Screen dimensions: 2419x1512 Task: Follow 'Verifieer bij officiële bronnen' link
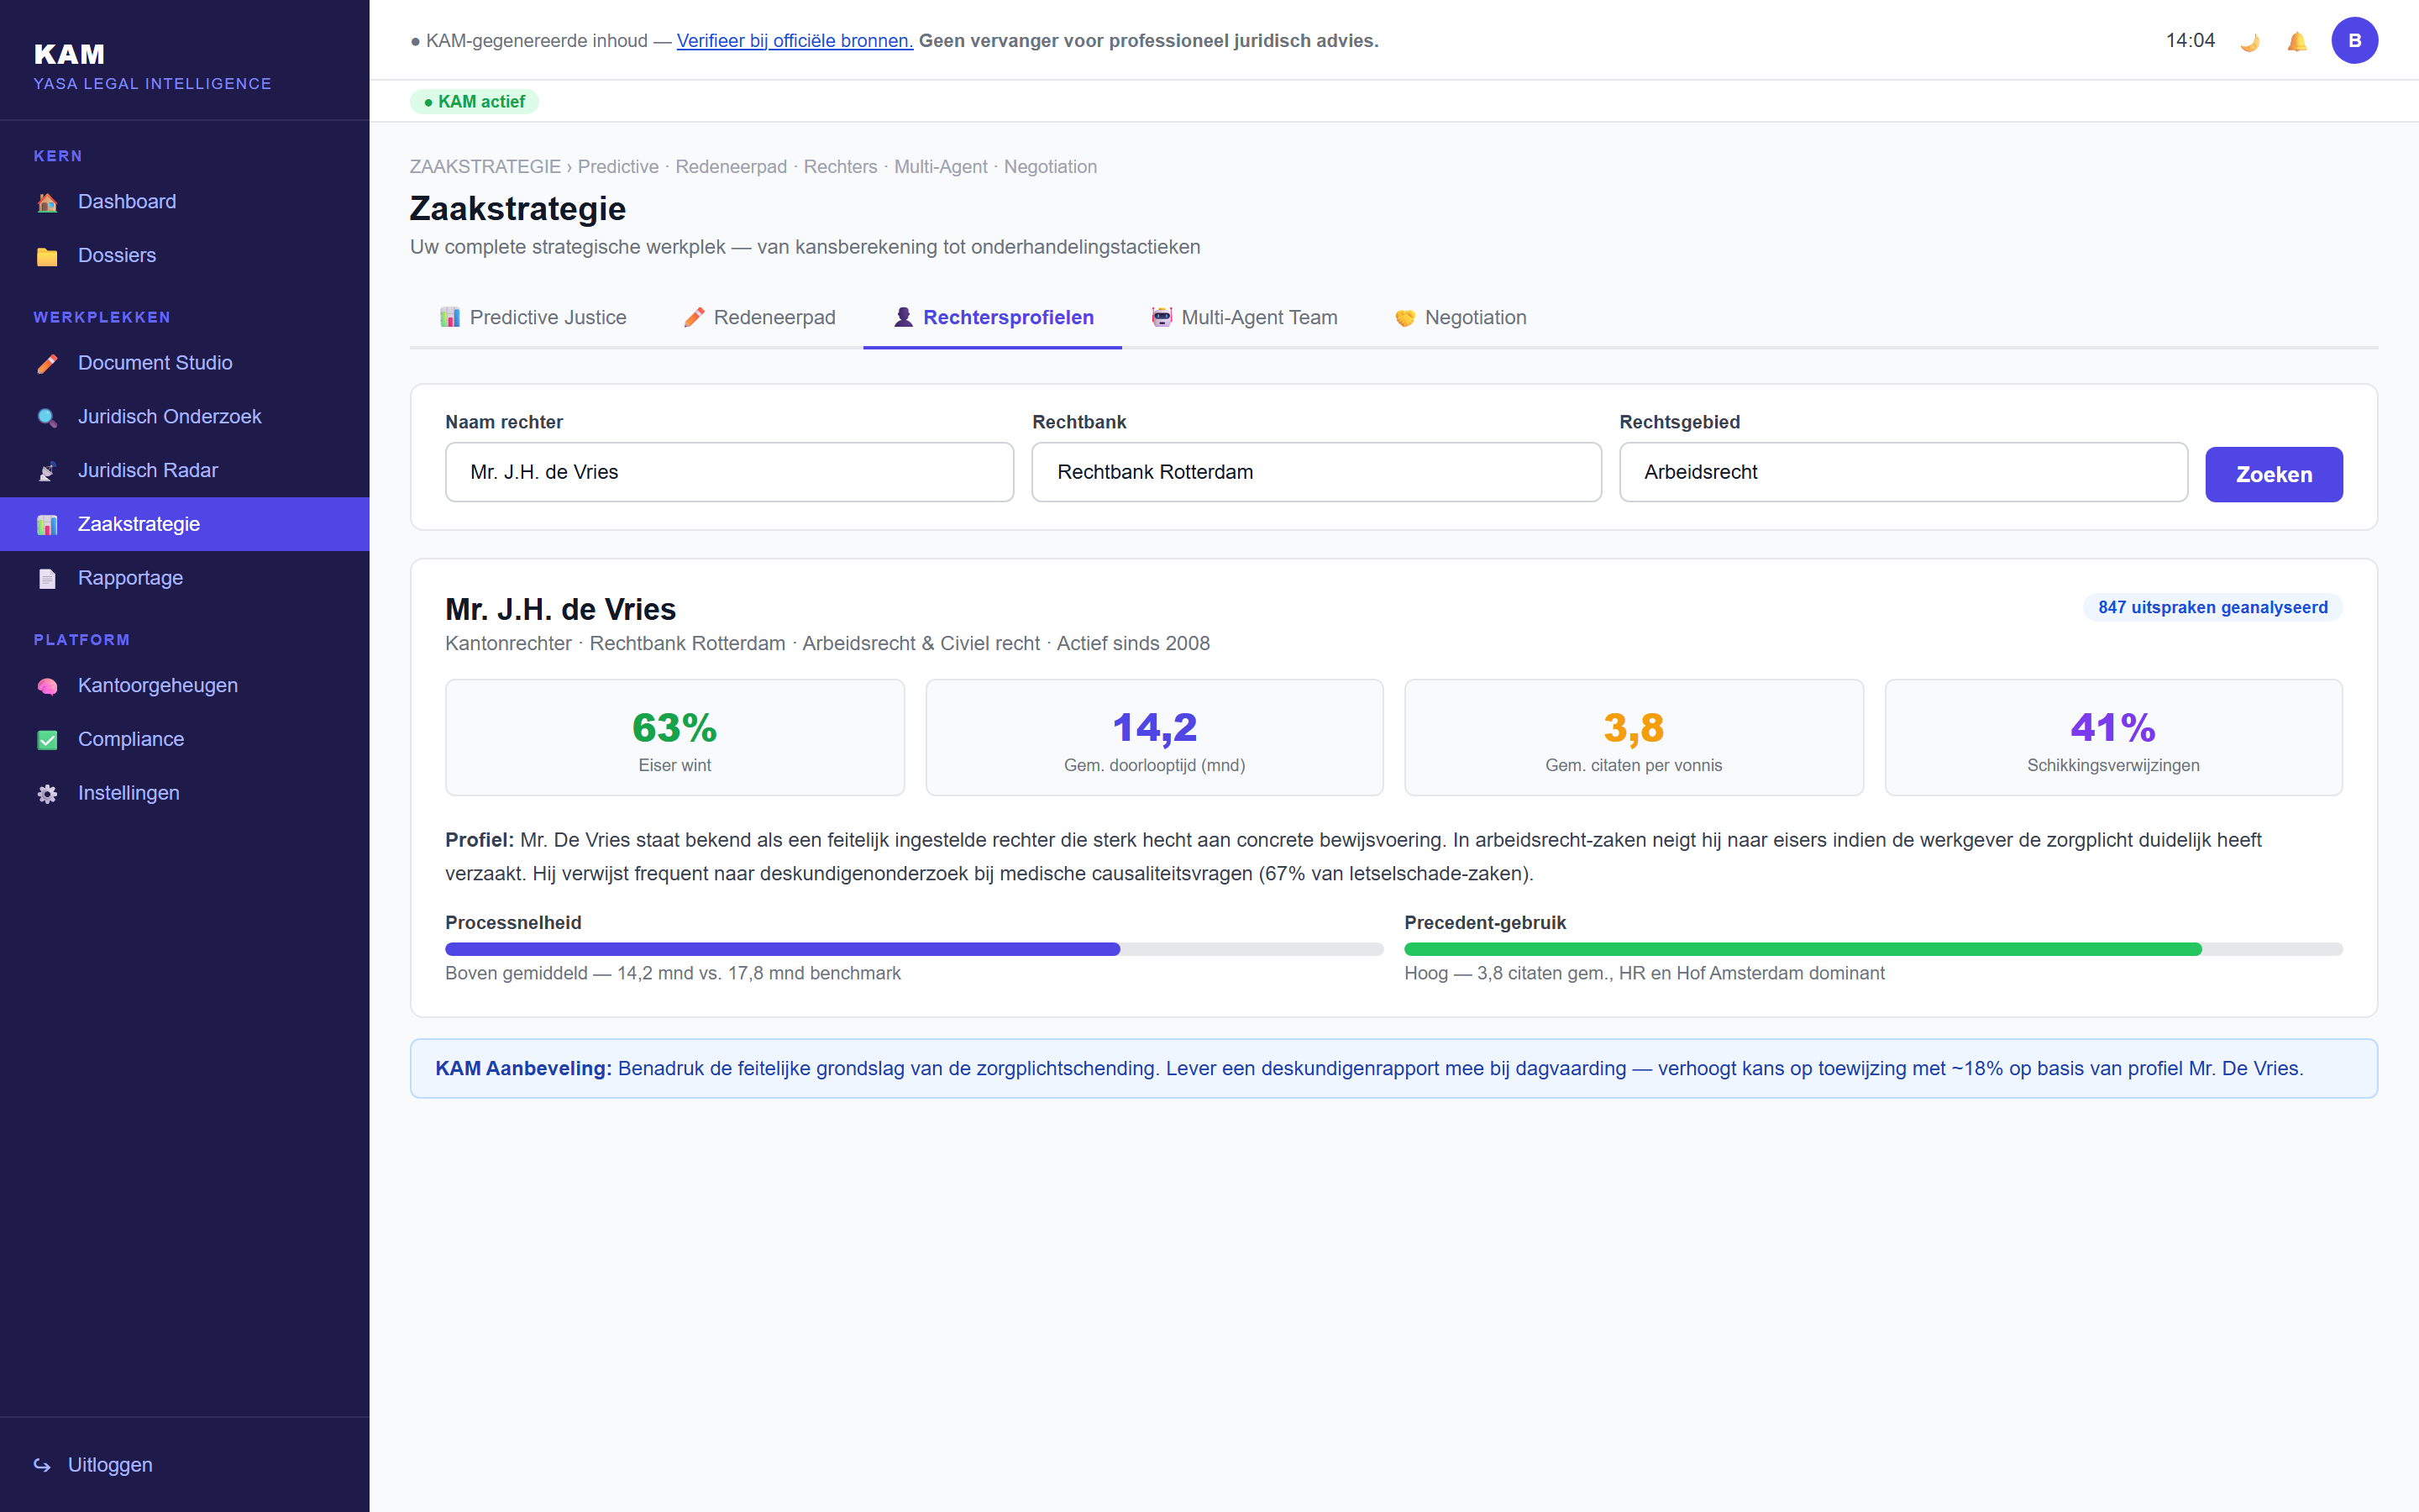click(795, 41)
